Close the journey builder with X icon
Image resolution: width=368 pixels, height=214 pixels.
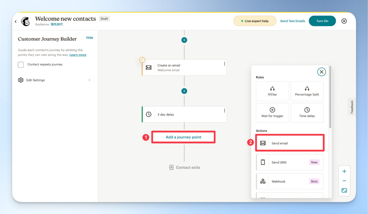344,21
